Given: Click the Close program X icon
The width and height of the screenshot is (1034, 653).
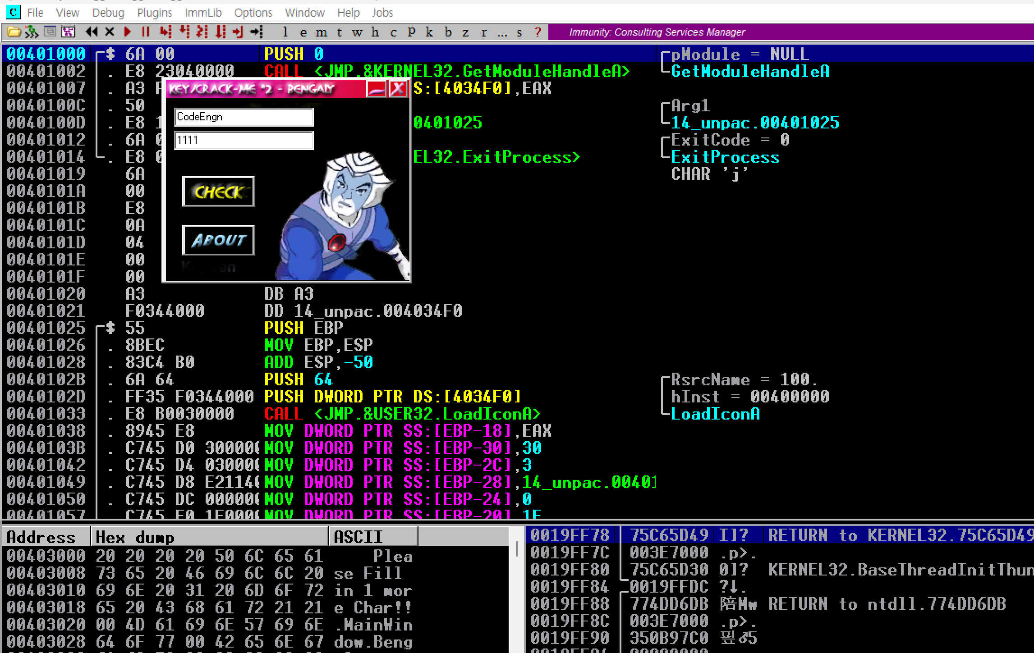Looking at the screenshot, I should tap(110, 32).
